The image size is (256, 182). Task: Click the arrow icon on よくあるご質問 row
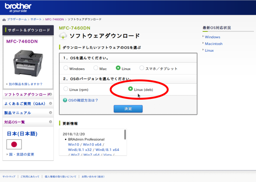[x=51, y=103]
